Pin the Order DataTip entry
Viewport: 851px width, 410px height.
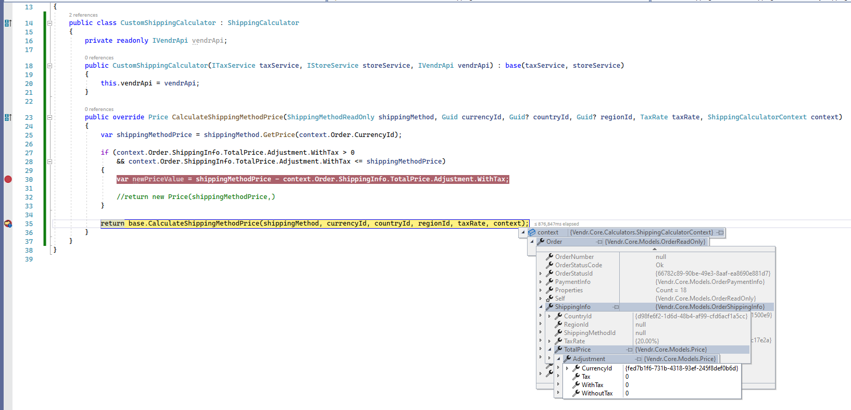pyautogui.click(x=599, y=242)
